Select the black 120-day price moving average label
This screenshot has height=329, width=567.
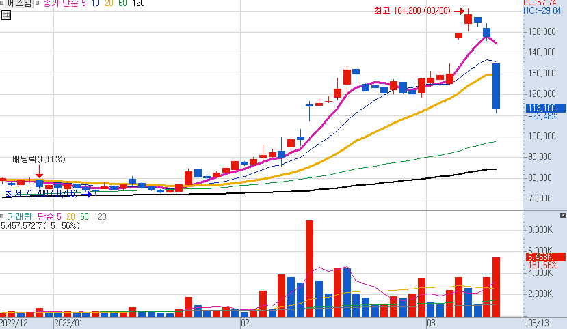(138, 3)
